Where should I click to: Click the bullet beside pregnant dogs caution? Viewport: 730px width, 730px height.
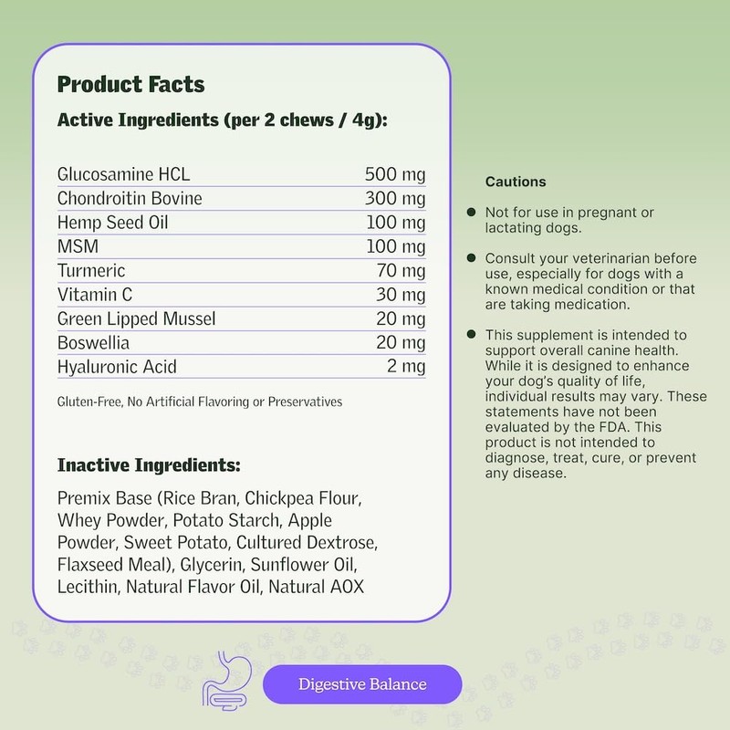tap(471, 213)
